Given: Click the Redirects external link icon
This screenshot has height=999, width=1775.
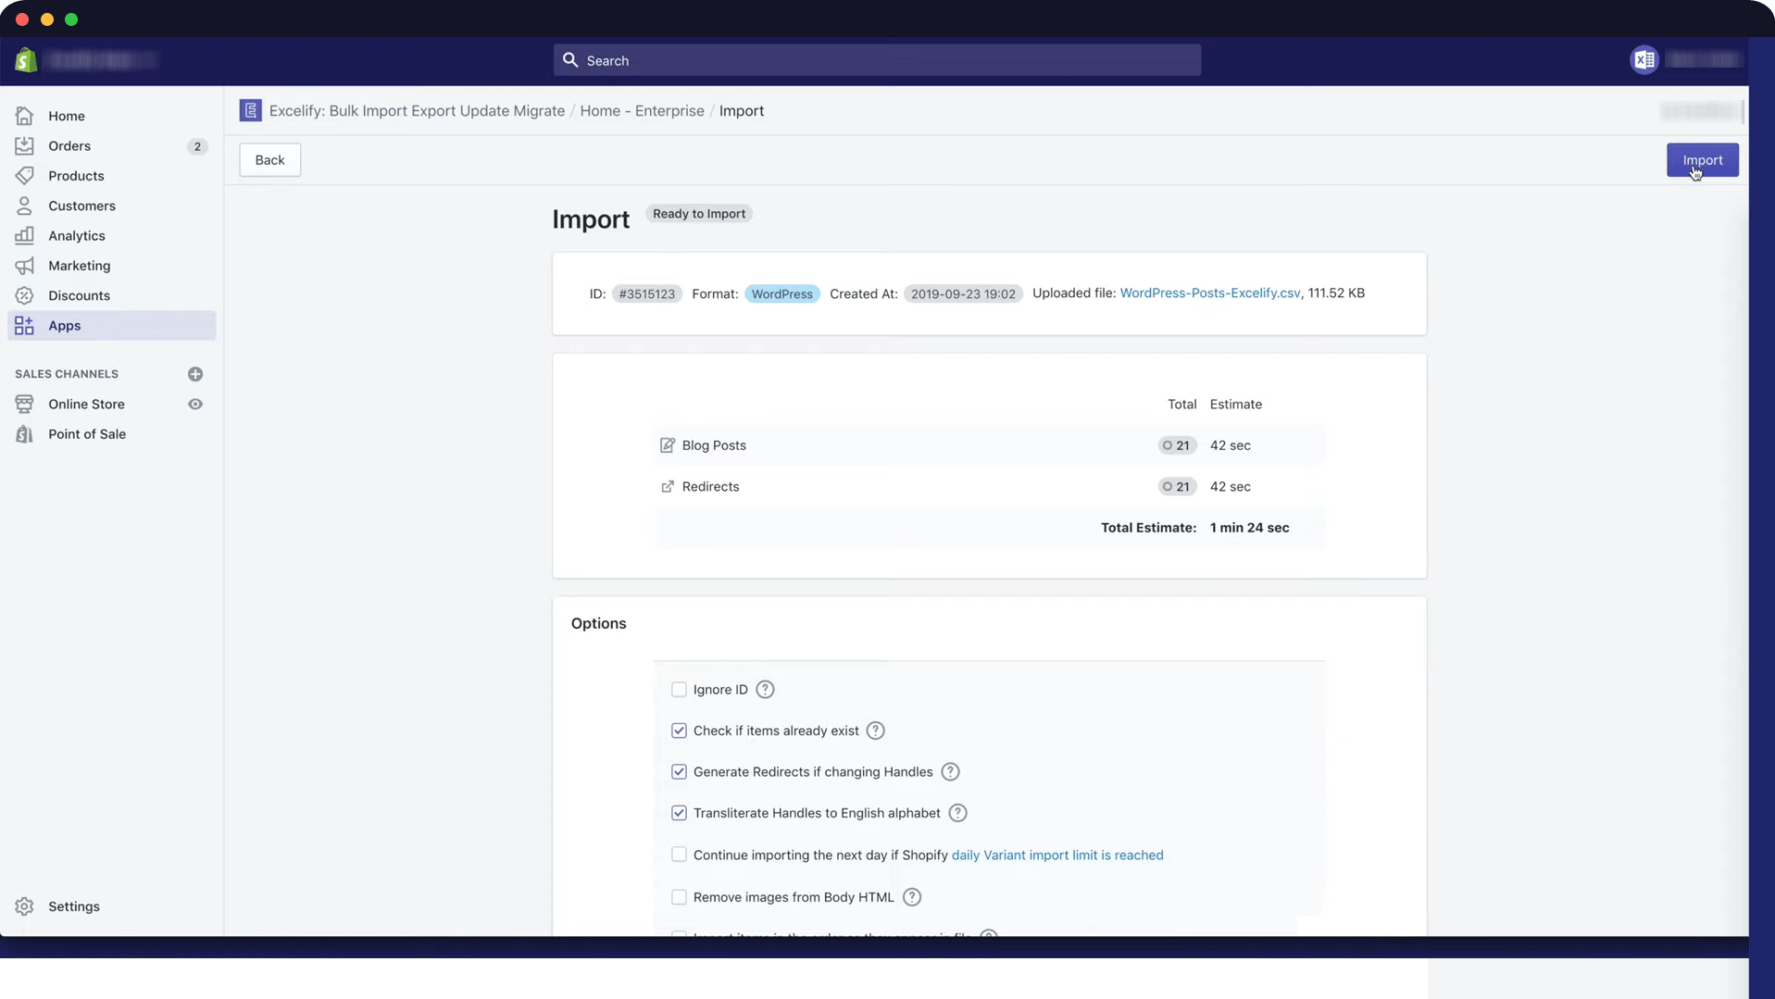Looking at the screenshot, I should pos(668,486).
